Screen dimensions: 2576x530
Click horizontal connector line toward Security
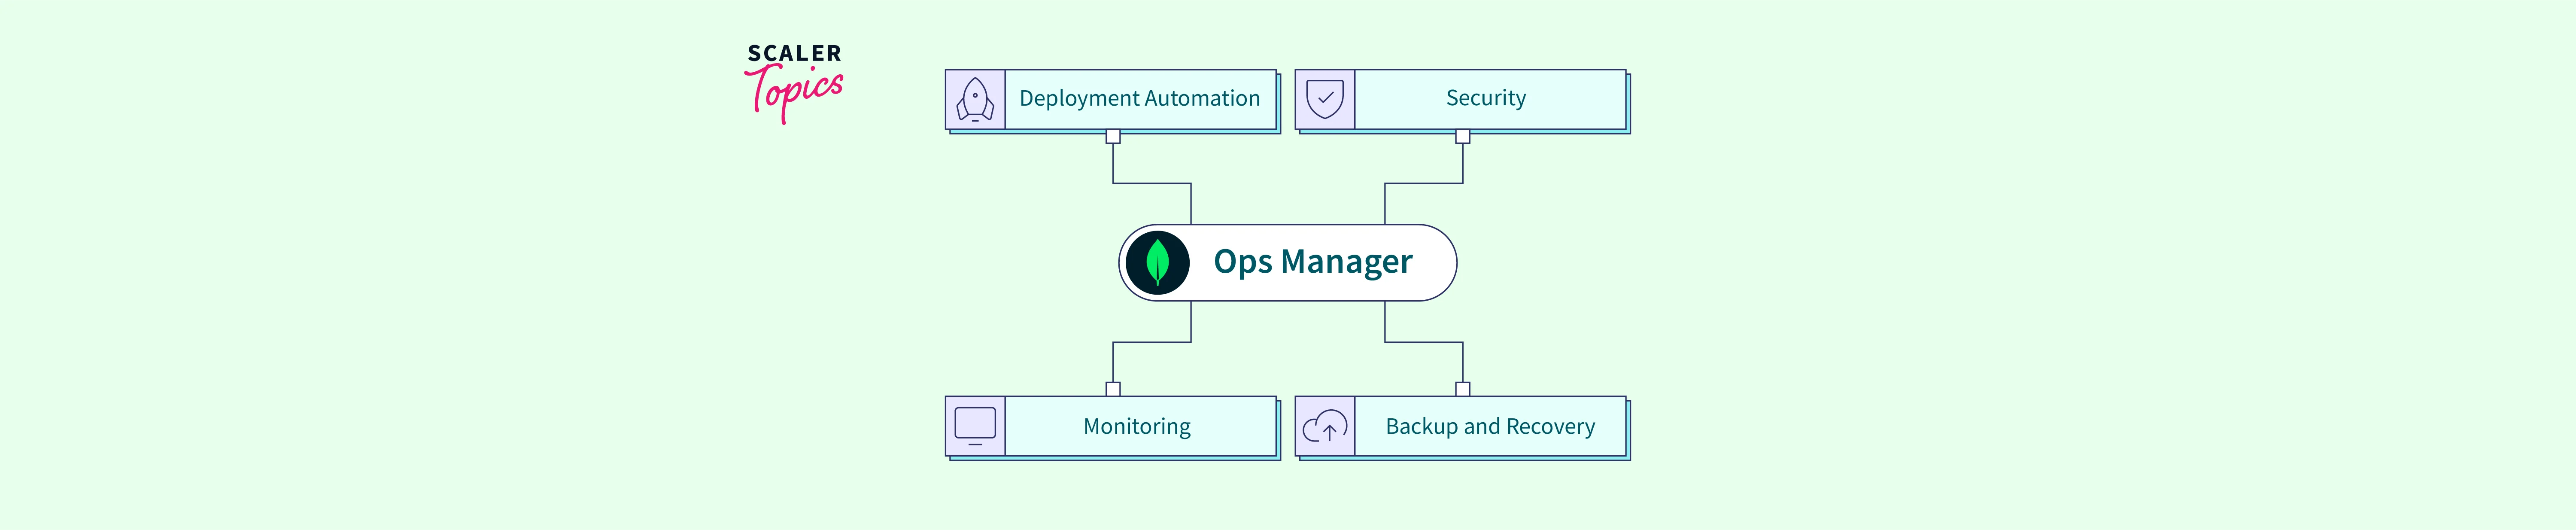click(1424, 183)
